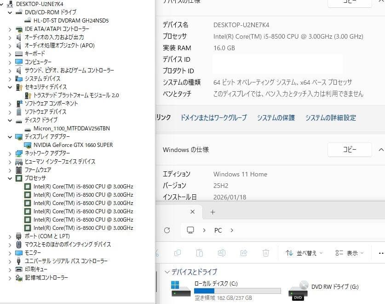Click the Delete trash icon in Explorer toolbar
385x304 pixels.
pos(265,253)
